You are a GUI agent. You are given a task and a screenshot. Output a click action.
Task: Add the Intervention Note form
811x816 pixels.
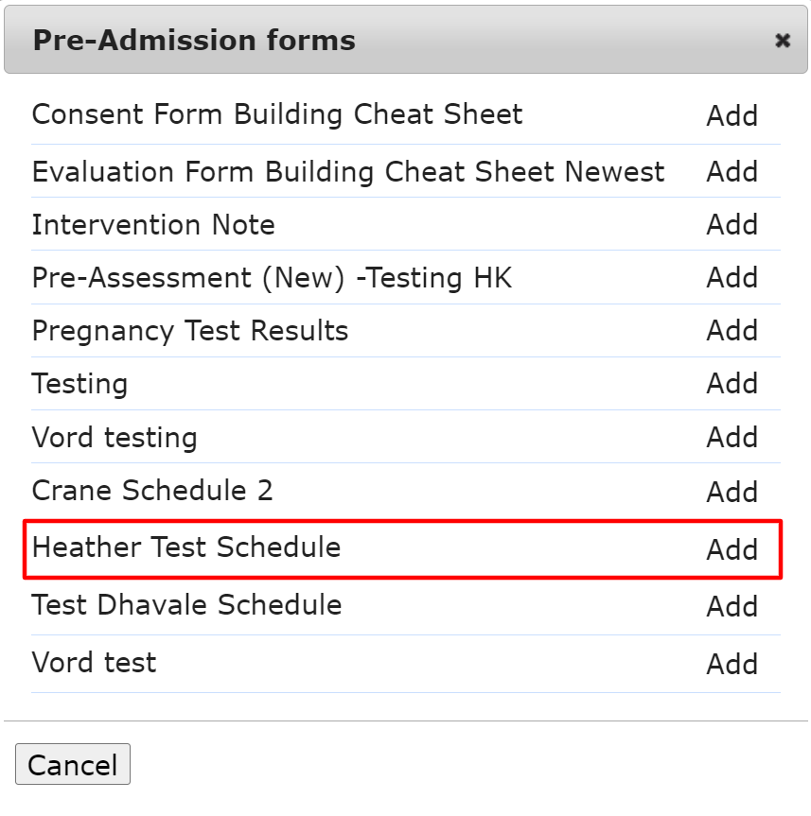pos(732,225)
